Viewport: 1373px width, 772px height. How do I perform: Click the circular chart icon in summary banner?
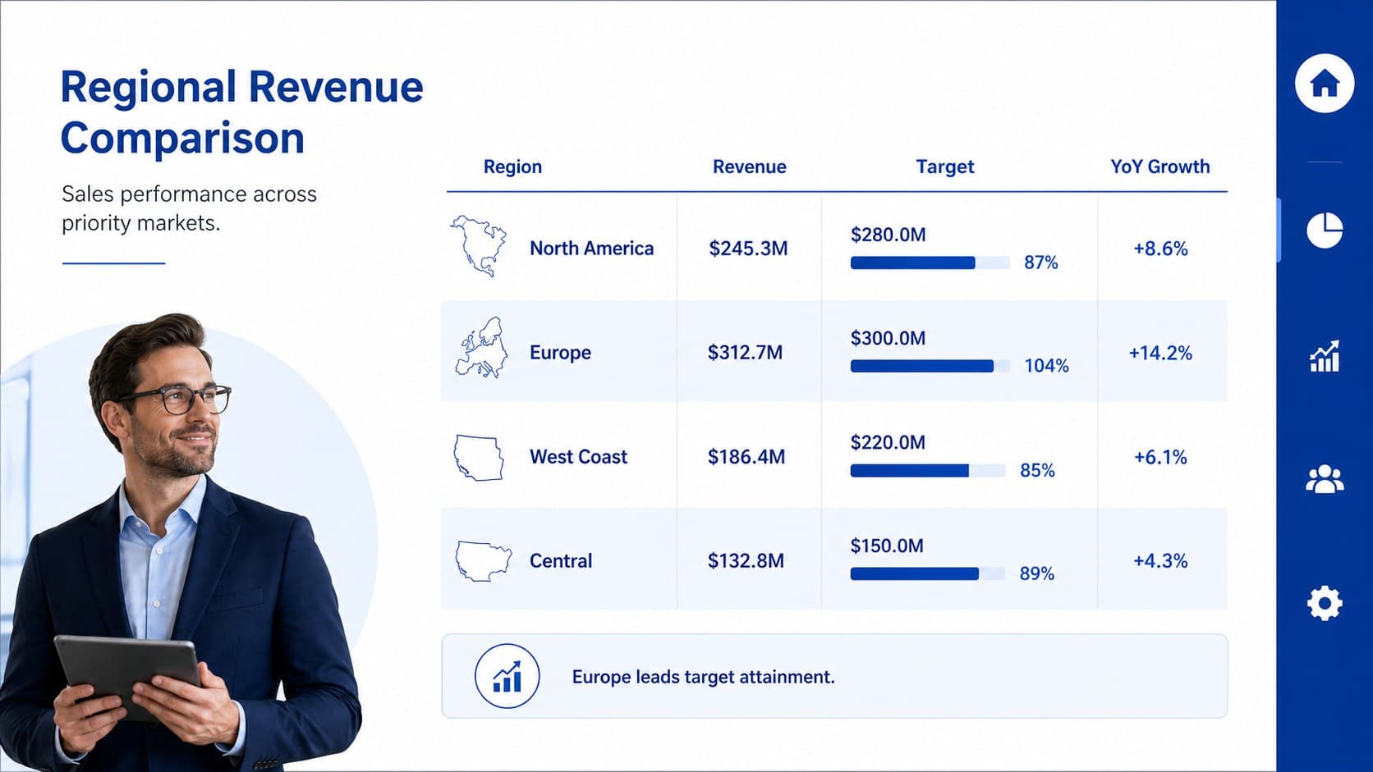click(x=507, y=676)
